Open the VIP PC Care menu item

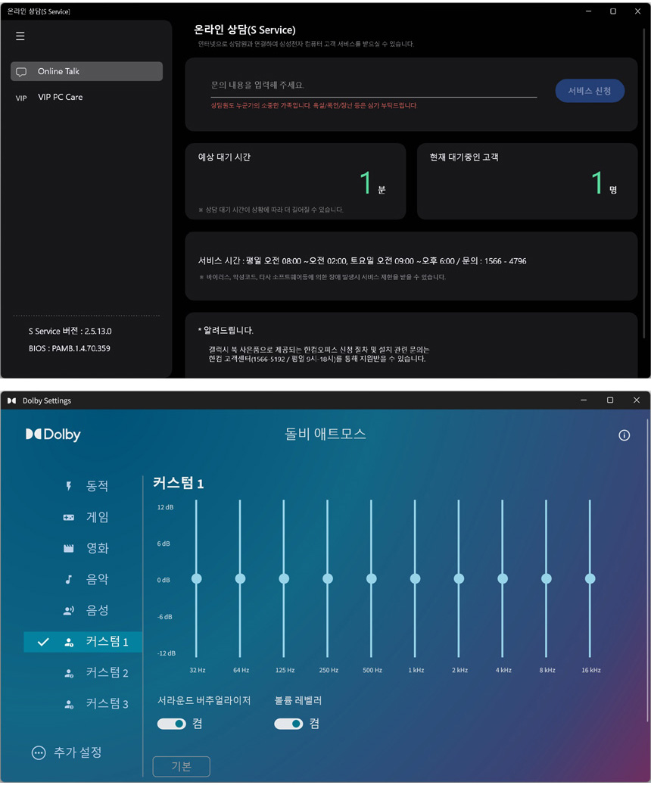pyautogui.click(x=60, y=98)
